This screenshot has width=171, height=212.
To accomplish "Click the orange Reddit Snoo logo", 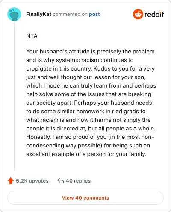I will pyautogui.click(x=138, y=14).
